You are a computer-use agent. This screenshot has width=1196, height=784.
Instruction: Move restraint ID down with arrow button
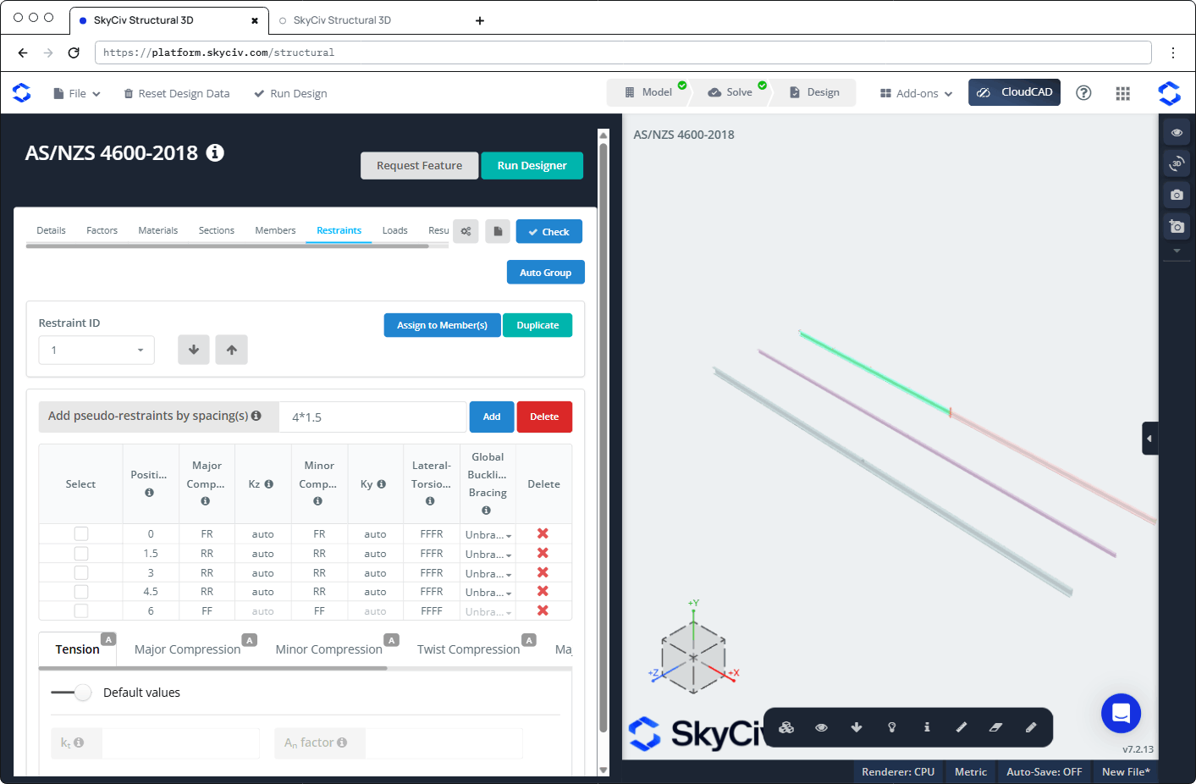click(x=194, y=350)
